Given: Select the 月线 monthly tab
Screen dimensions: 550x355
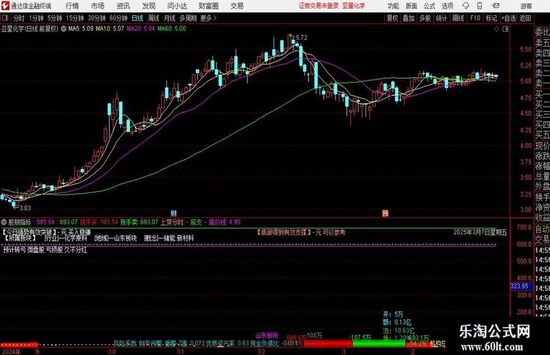Looking at the screenshot, I should click(x=169, y=18).
